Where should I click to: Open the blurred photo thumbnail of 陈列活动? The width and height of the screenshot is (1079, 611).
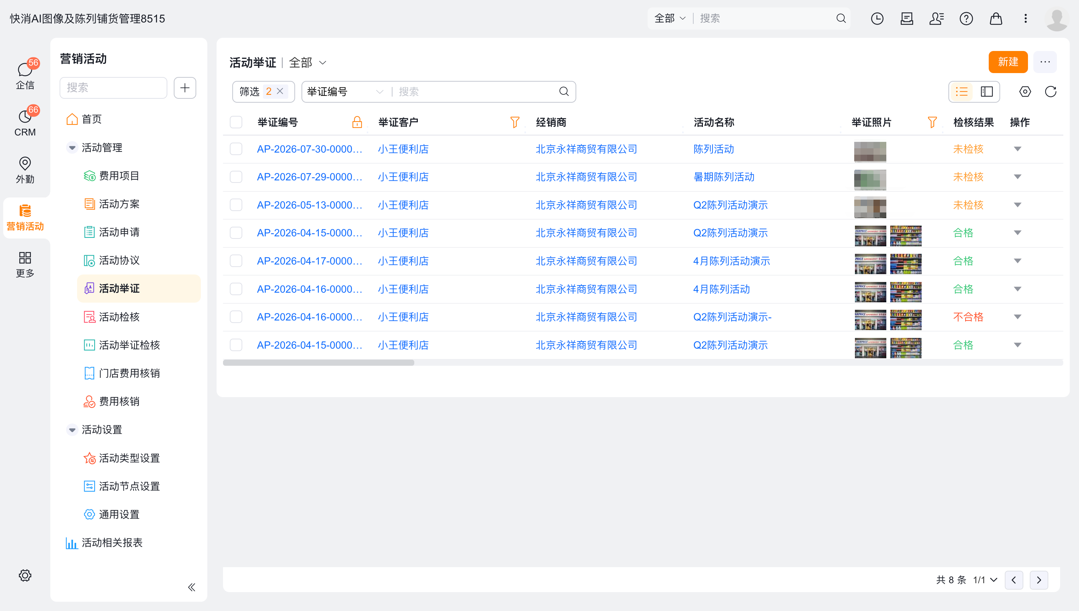pyautogui.click(x=870, y=152)
